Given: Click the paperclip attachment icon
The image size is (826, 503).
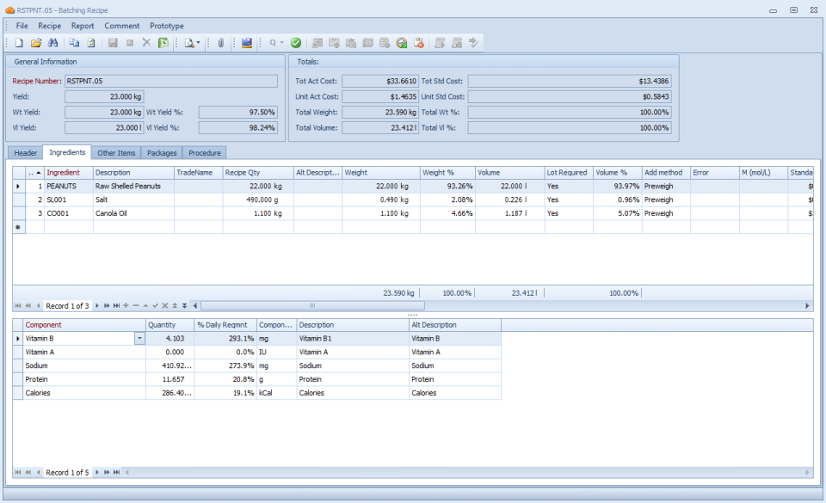Looking at the screenshot, I should [x=220, y=42].
